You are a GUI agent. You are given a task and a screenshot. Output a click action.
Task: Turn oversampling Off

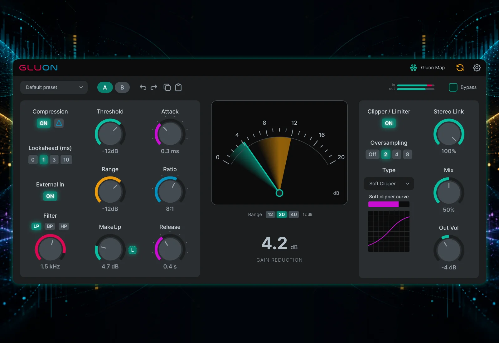[x=372, y=154]
